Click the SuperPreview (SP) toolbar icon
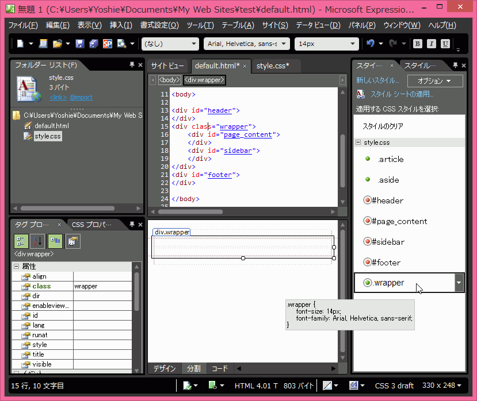The width and height of the screenshot is (477, 401). 107,44
